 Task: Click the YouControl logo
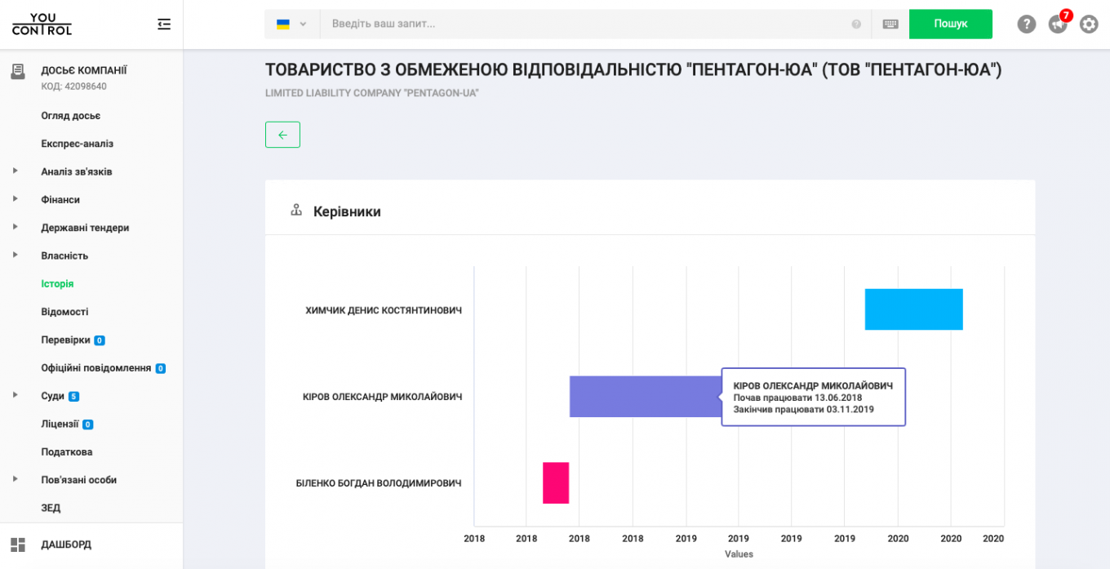coord(42,24)
